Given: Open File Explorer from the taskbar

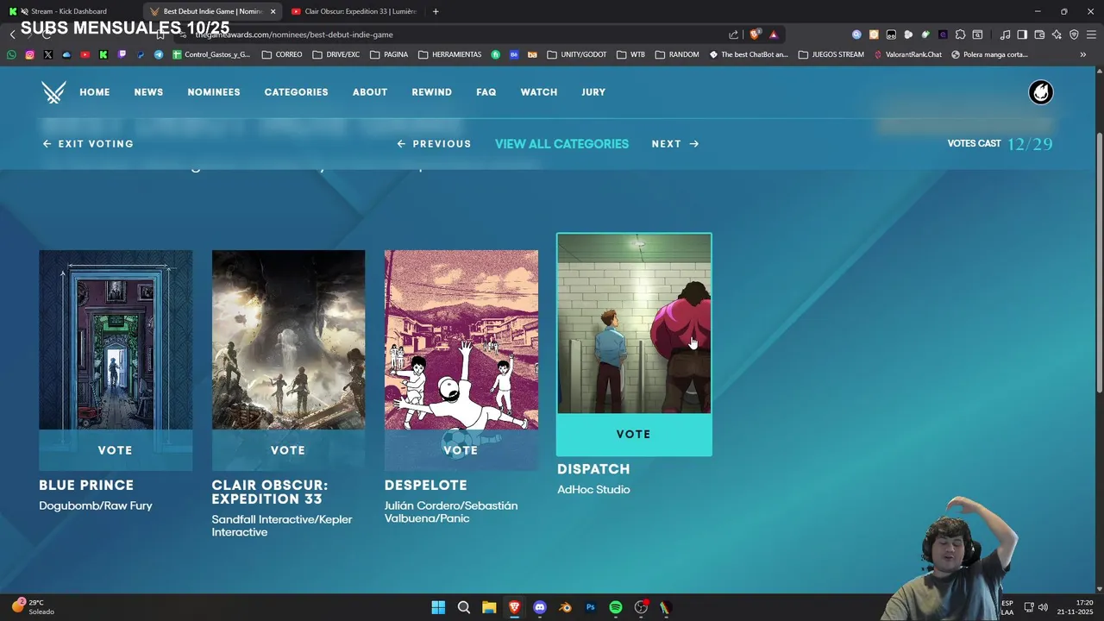Looking at the screenshot, I should (489, 607).
